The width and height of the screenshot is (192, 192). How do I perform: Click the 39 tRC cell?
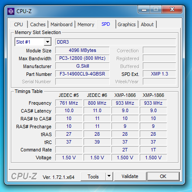tap(97, 142)
